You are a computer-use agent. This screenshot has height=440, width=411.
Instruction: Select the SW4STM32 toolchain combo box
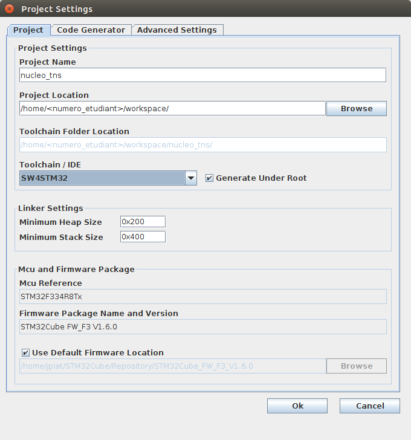pos(102,178)
